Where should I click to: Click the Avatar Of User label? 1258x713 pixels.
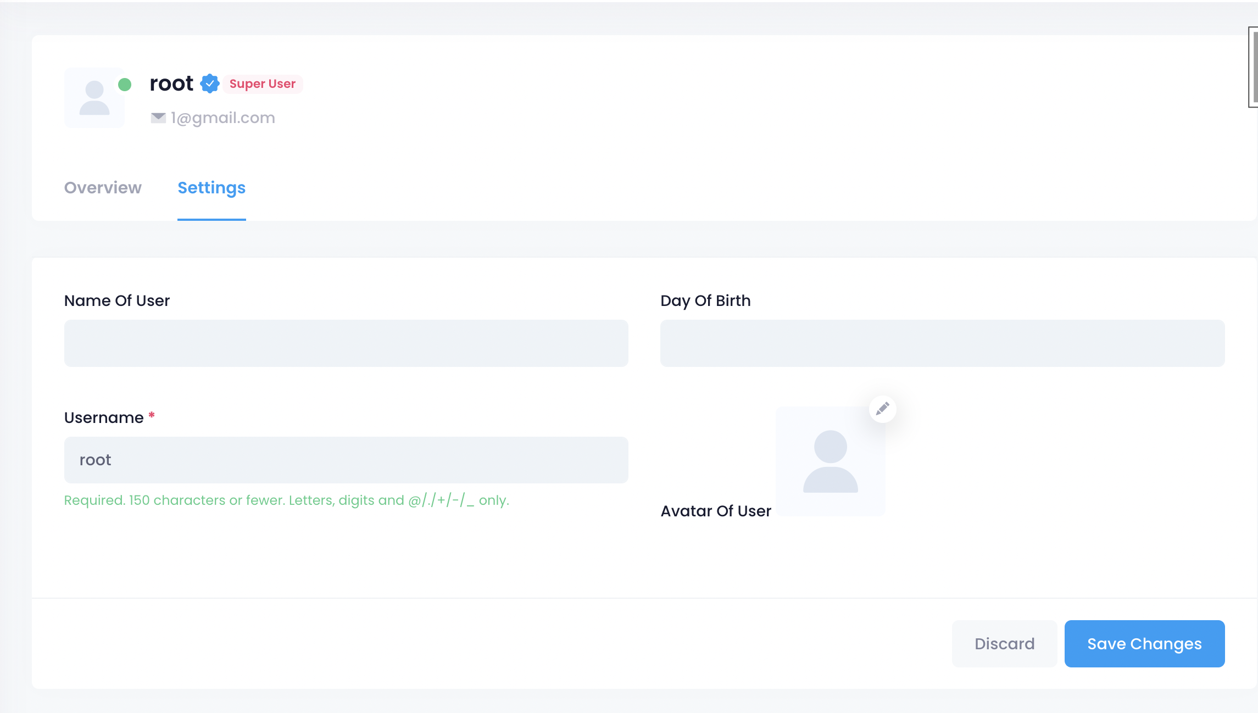pos(716,511)
